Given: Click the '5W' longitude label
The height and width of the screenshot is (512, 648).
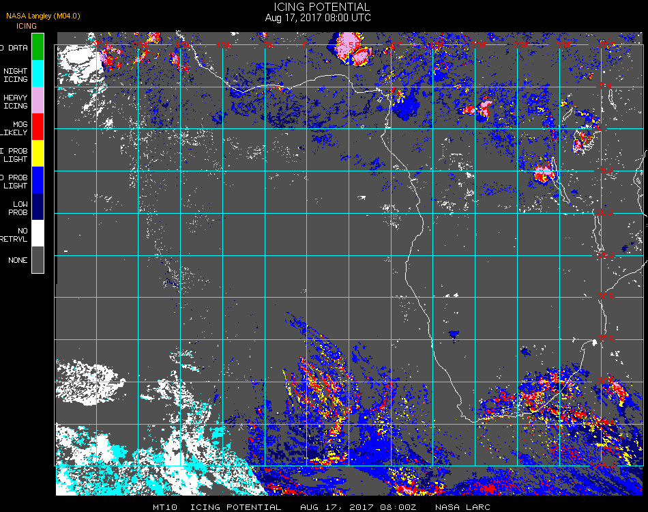Looking at the screenshot, I should 269,45.
